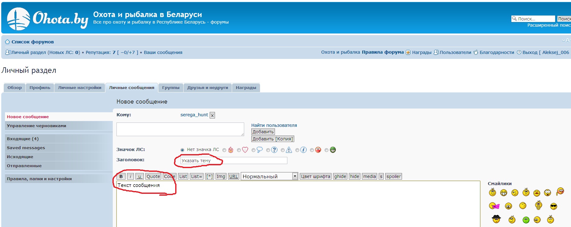571x227 pixels.
Task: Insert the green sick smiley
Action: [x=526, y=220]
